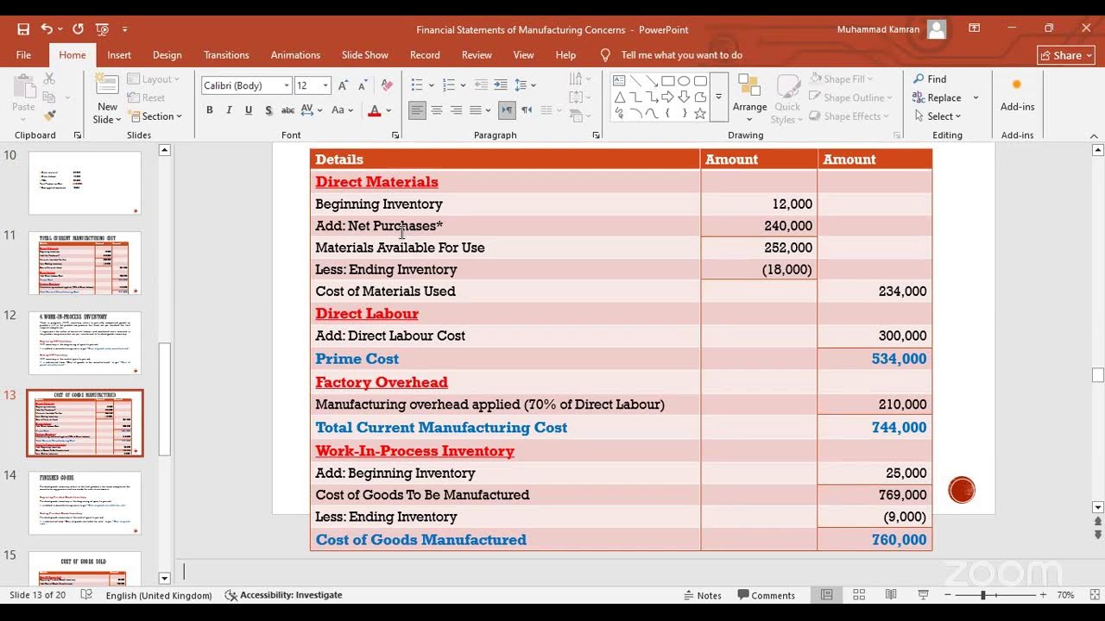Increase font size
This screenshot has width=1105, height=621.
click(344, 85)
